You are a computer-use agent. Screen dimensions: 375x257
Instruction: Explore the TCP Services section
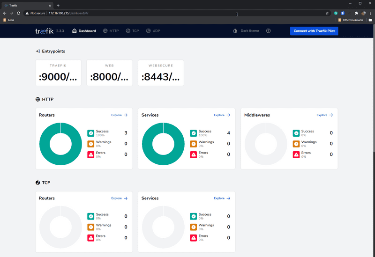[222, 198]
